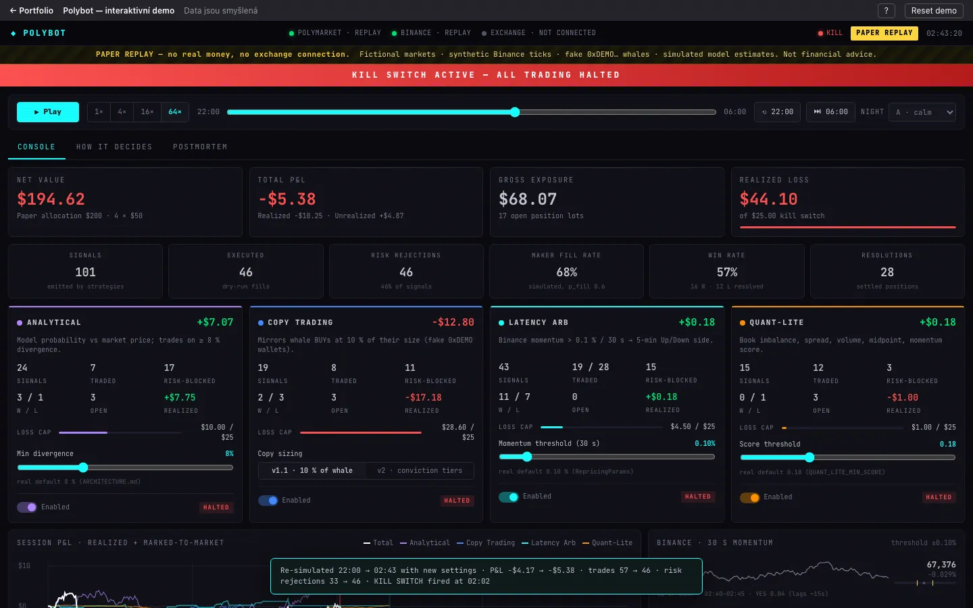The width and height of the screenshot is (973, 608).
Task: Click the PAPER REPLAY yellow badge
Action: point(884,33)
